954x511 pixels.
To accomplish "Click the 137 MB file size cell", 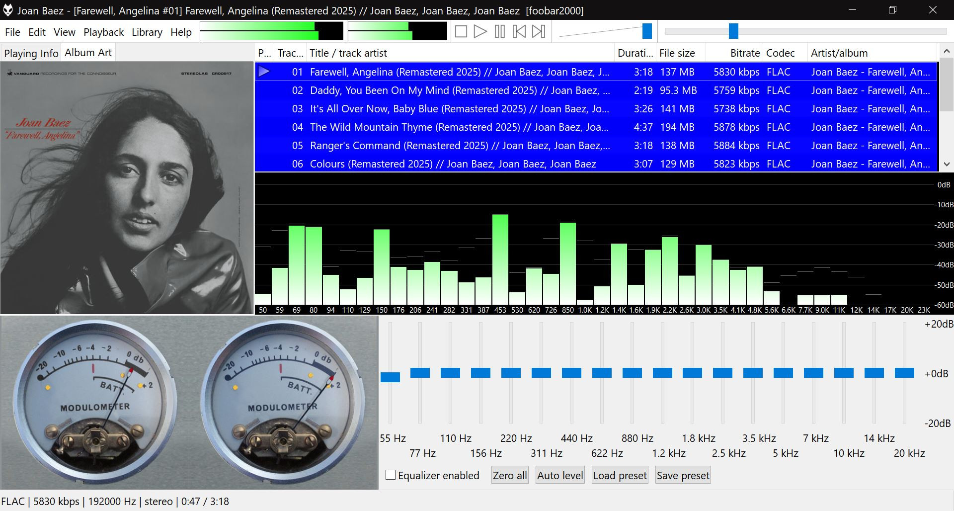I will [x=677, y=72].
